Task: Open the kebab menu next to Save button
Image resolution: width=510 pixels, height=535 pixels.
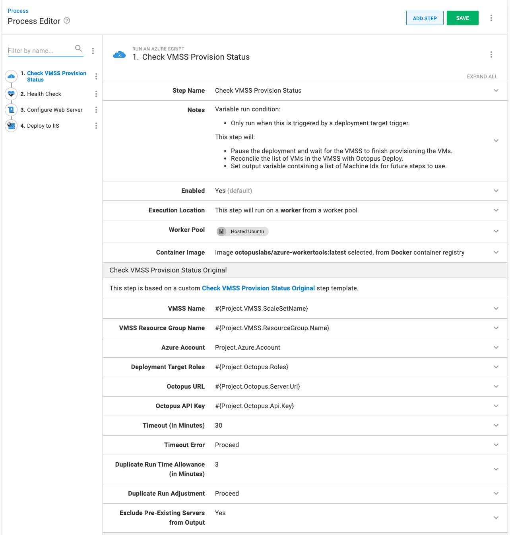Action: click(491, 18)
